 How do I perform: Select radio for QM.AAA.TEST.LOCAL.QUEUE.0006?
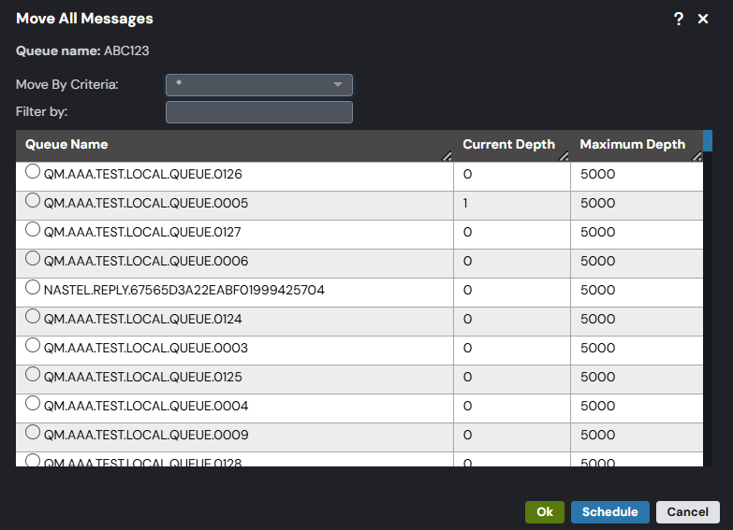click(x=33, y=258)
